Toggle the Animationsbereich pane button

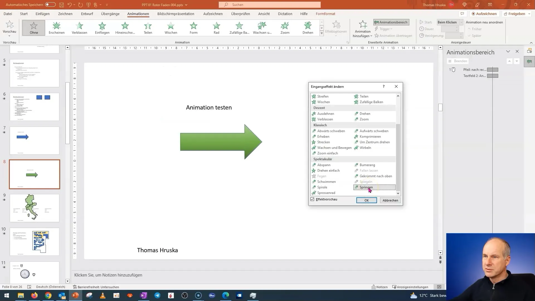point(391,22)
